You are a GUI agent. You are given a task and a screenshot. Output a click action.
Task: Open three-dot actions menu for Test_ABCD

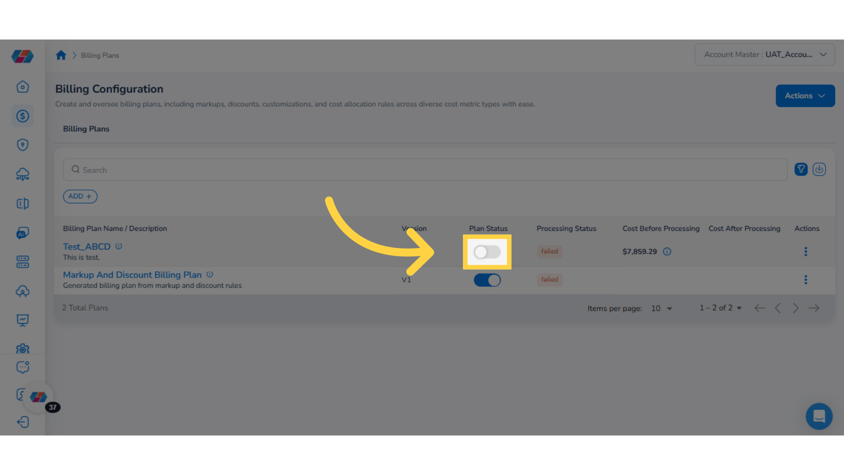click(806, 252)
